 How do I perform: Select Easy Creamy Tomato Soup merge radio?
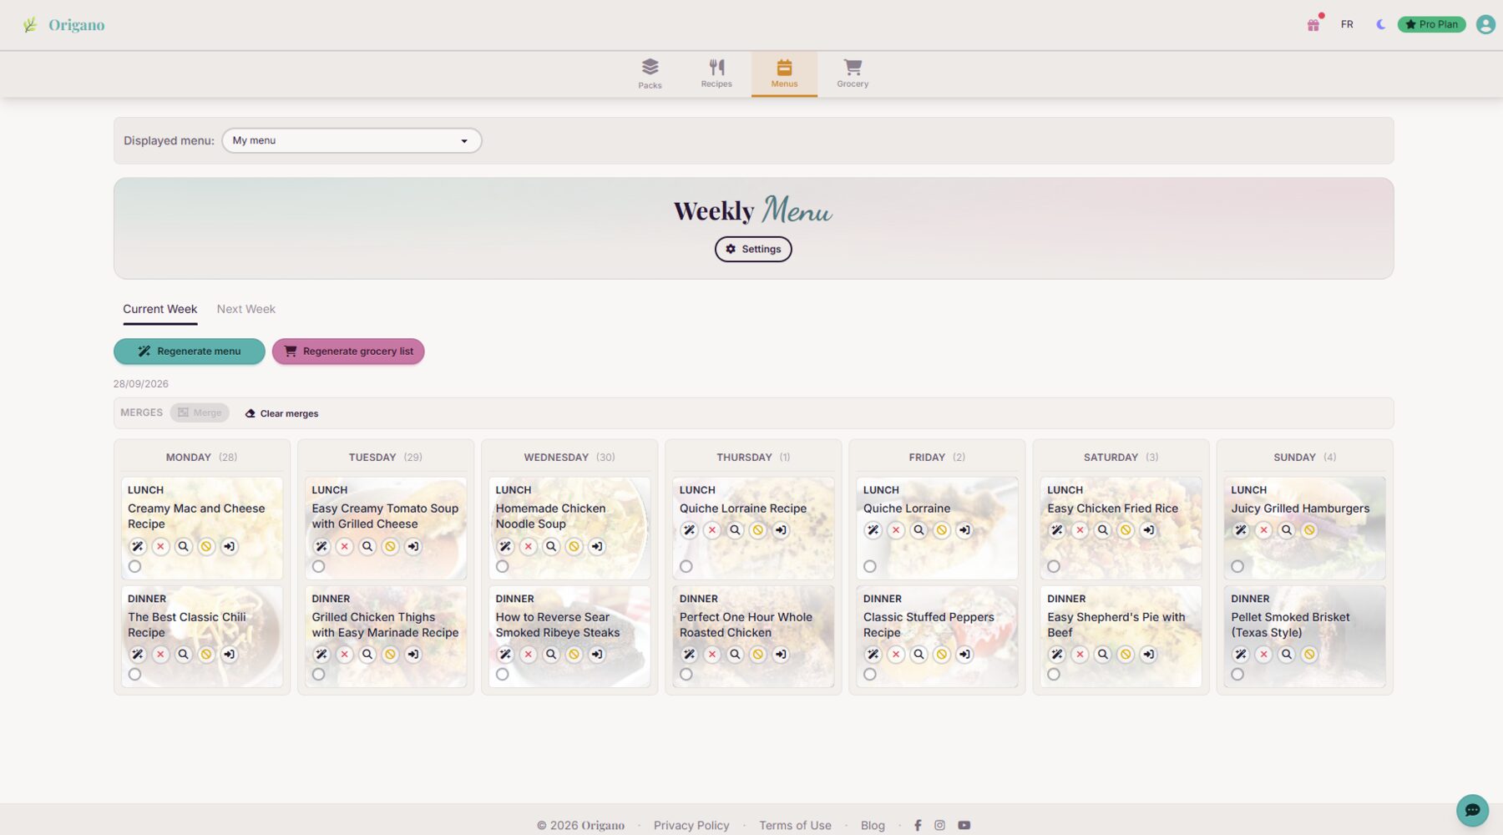318,566
